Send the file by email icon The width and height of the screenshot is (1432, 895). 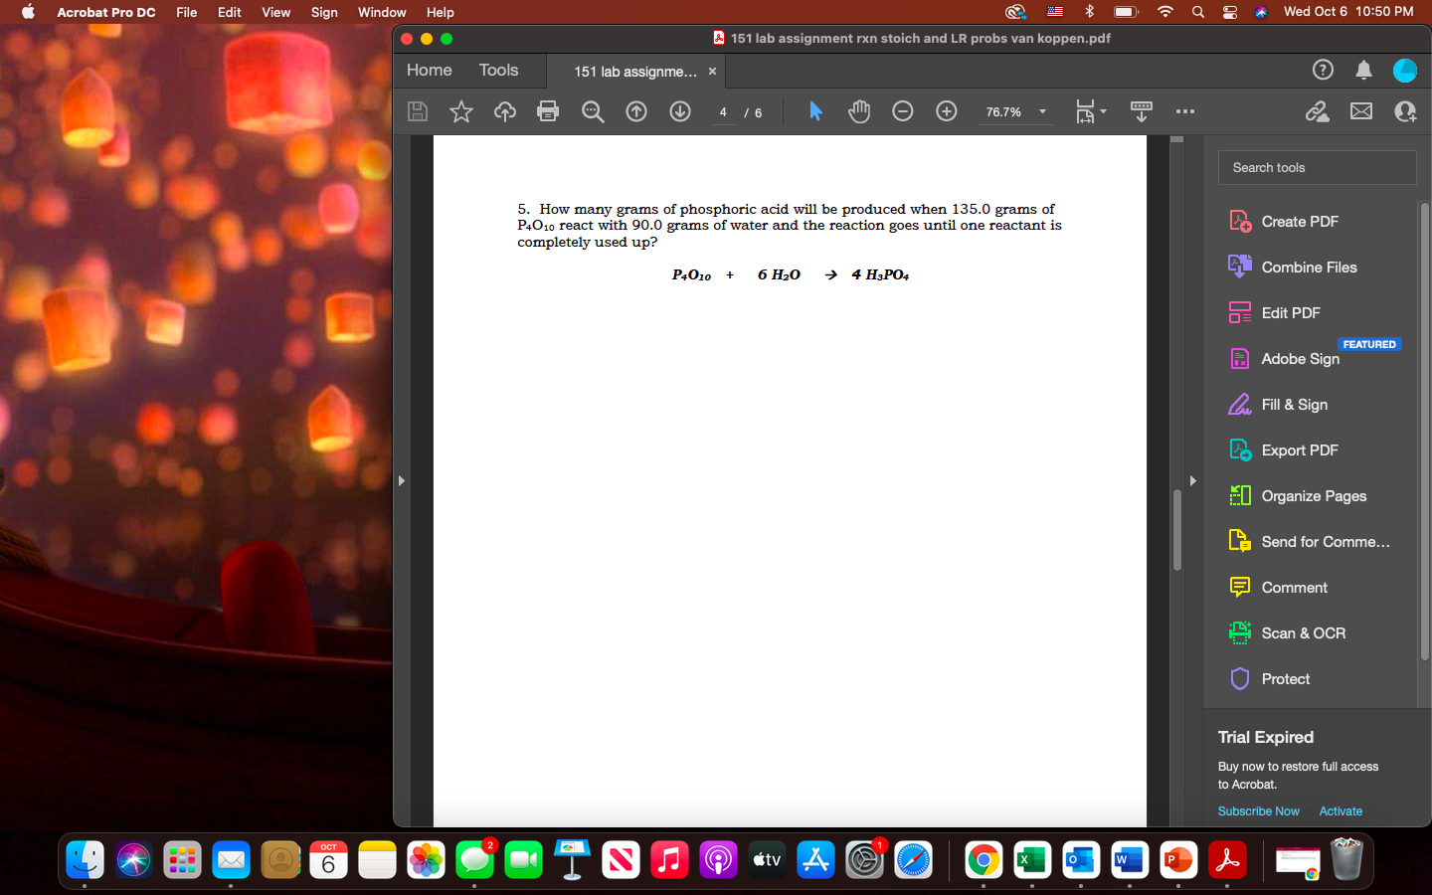point(1361,111)
